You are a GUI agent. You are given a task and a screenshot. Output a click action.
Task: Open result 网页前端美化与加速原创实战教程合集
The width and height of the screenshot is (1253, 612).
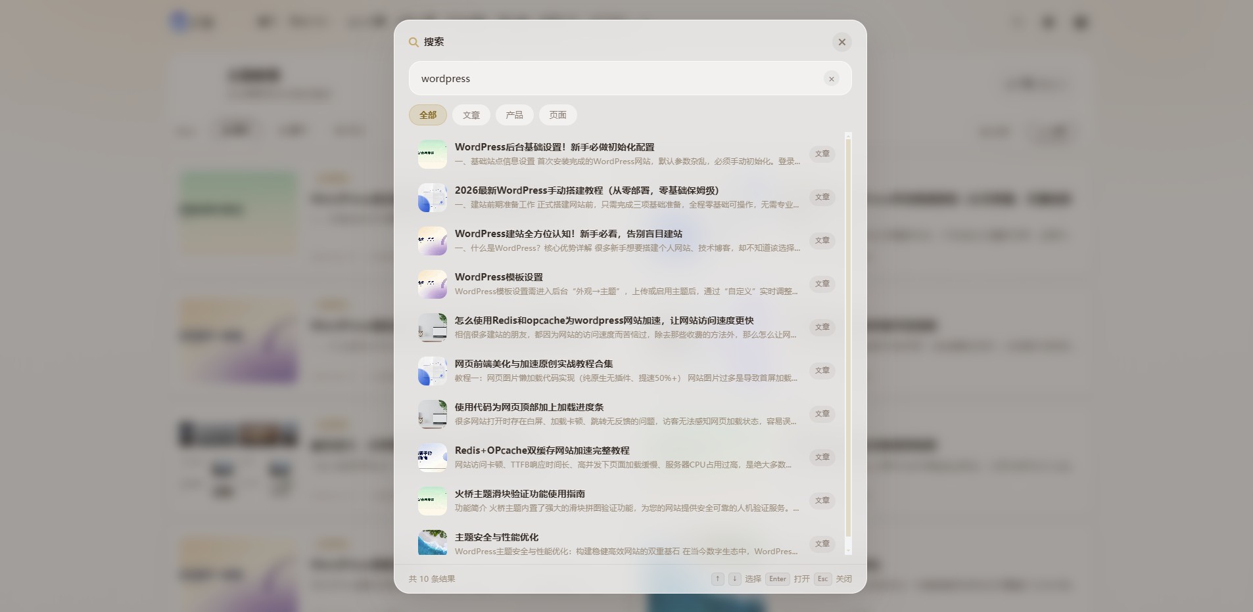click(x=626, y=371)
